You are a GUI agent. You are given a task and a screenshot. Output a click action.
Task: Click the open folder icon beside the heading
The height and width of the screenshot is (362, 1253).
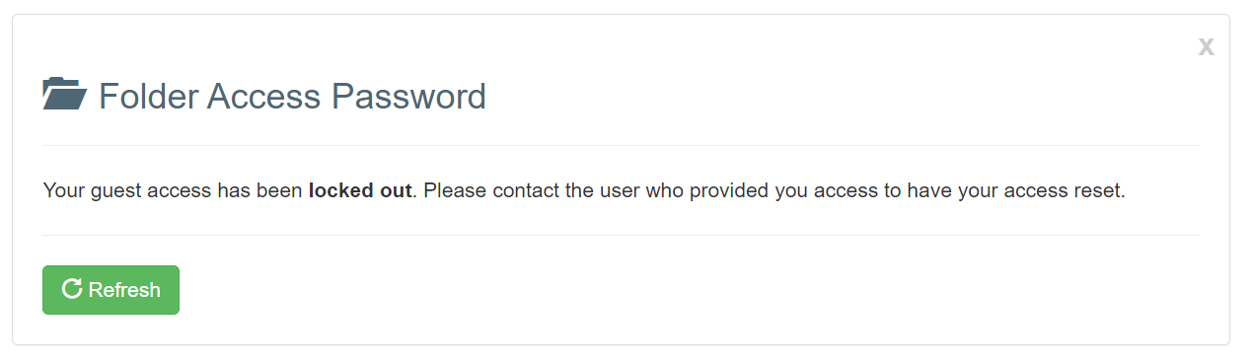[x=65, y=95]
